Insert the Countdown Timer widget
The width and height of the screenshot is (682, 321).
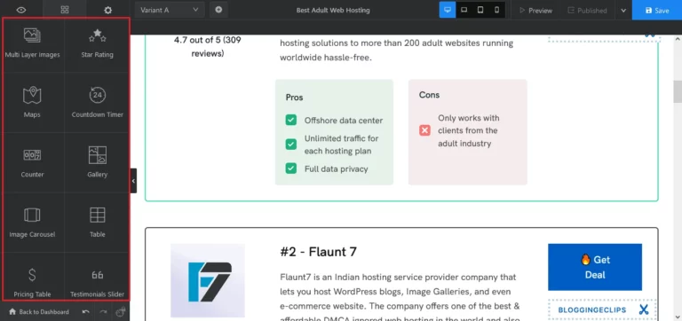pyautogui.click(x=97, y=102)
